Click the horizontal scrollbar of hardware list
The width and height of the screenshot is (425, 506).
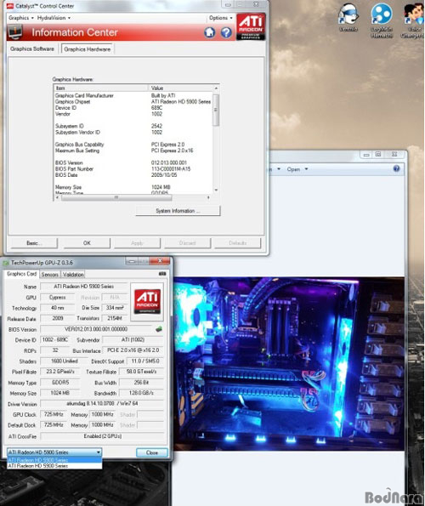[x=116, y=197]
